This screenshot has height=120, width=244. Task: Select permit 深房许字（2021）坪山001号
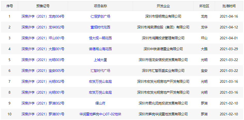43,38
